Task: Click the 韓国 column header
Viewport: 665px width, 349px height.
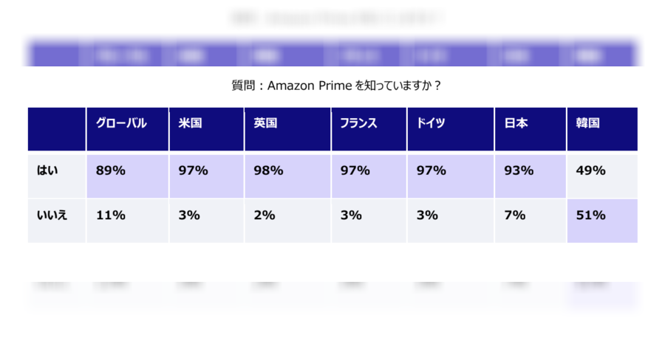Action: [x=602, y=129]
